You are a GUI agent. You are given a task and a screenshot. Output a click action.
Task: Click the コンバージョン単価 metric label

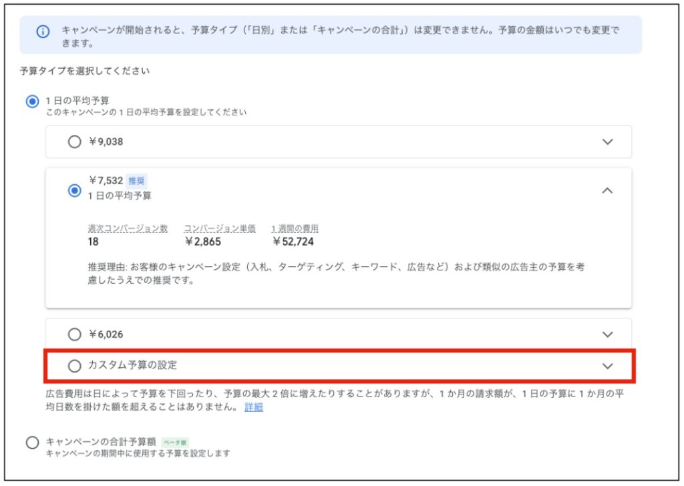click(219, 228)
